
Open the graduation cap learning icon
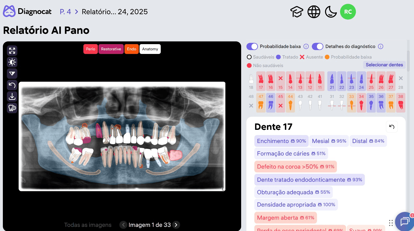(x=297, y=12)
